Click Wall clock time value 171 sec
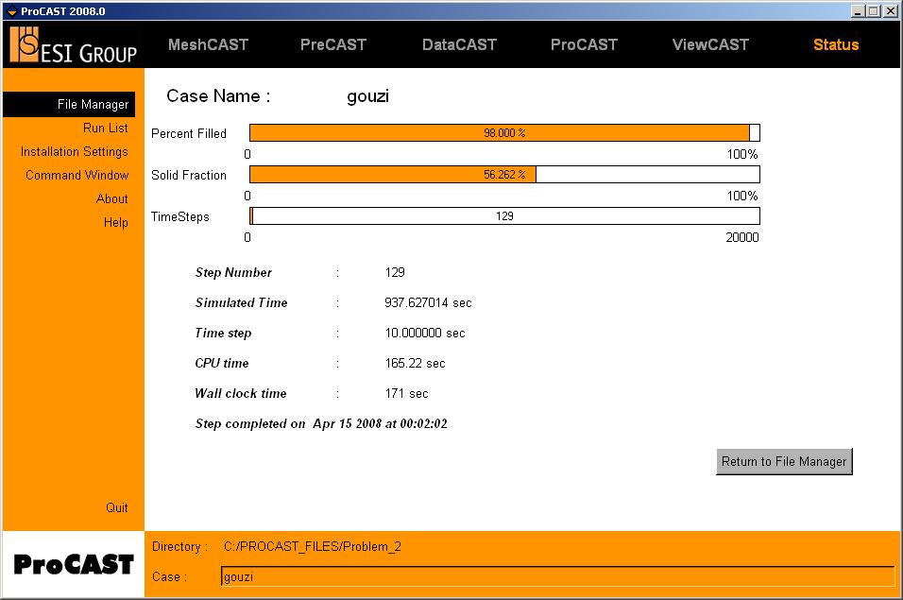 click(x=406, y=393)
